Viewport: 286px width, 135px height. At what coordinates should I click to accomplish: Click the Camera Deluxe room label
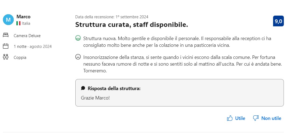point(27,35)
